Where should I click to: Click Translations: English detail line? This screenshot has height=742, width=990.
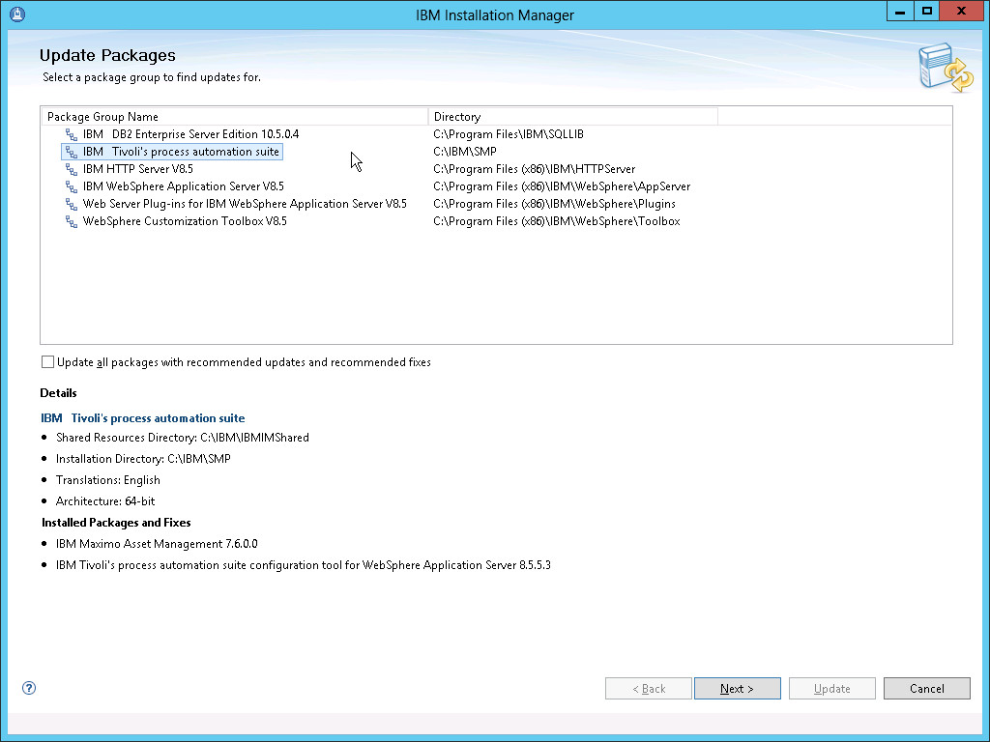point(108,480)
